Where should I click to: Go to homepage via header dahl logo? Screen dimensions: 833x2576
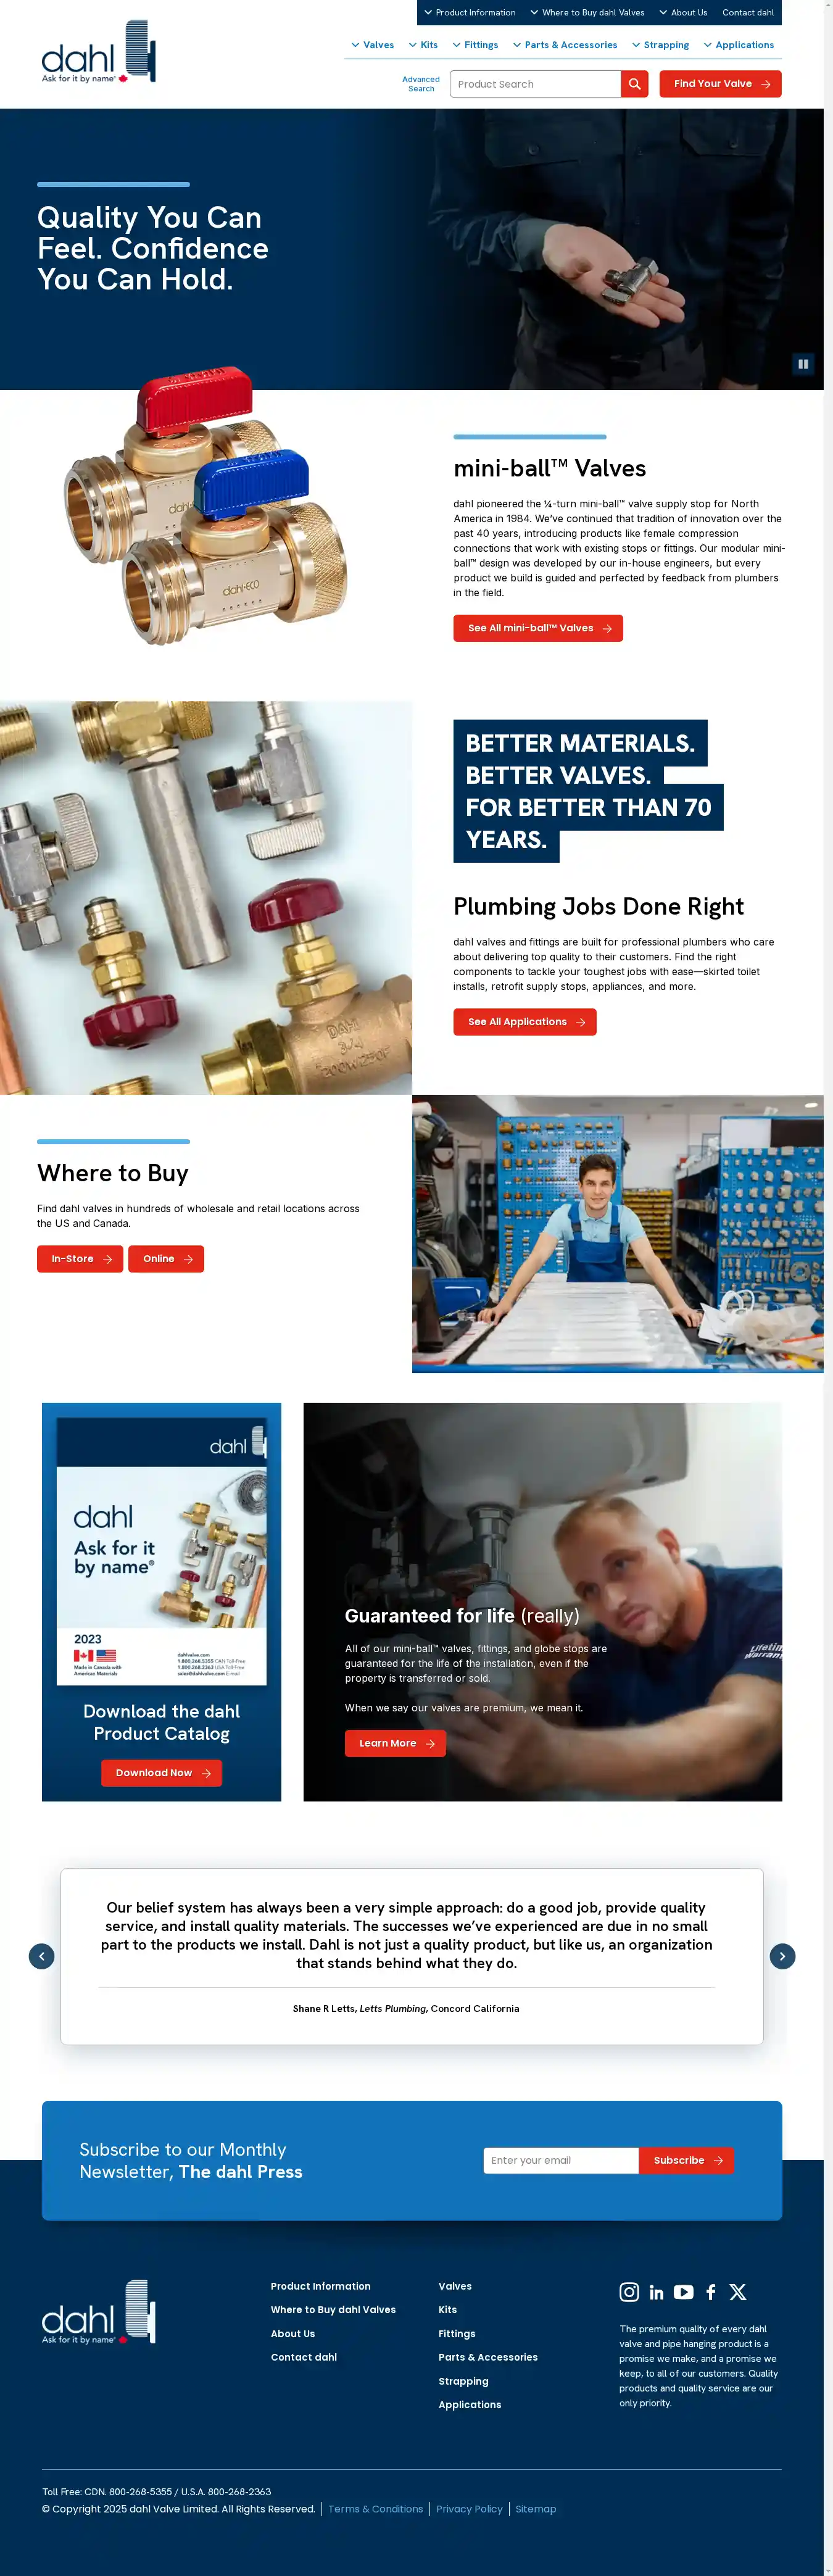(x=99, y=51)
